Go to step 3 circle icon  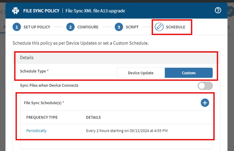pos(119,27)
